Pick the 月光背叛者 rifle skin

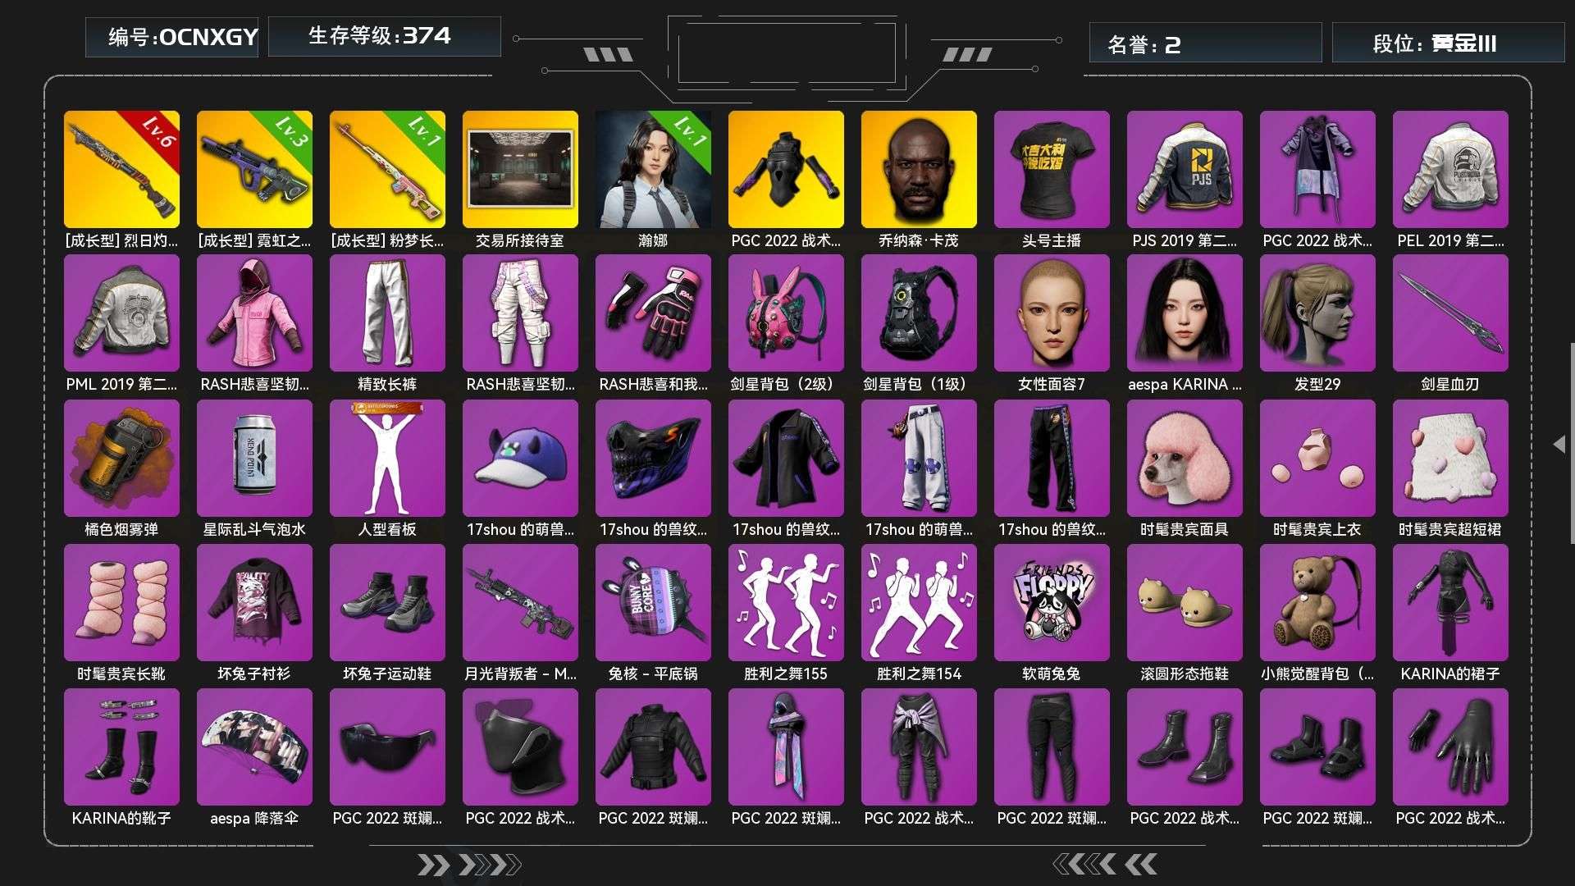click(x=520, y=602)
